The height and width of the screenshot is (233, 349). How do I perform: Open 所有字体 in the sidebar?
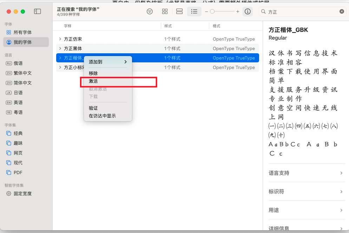point(22,32)
